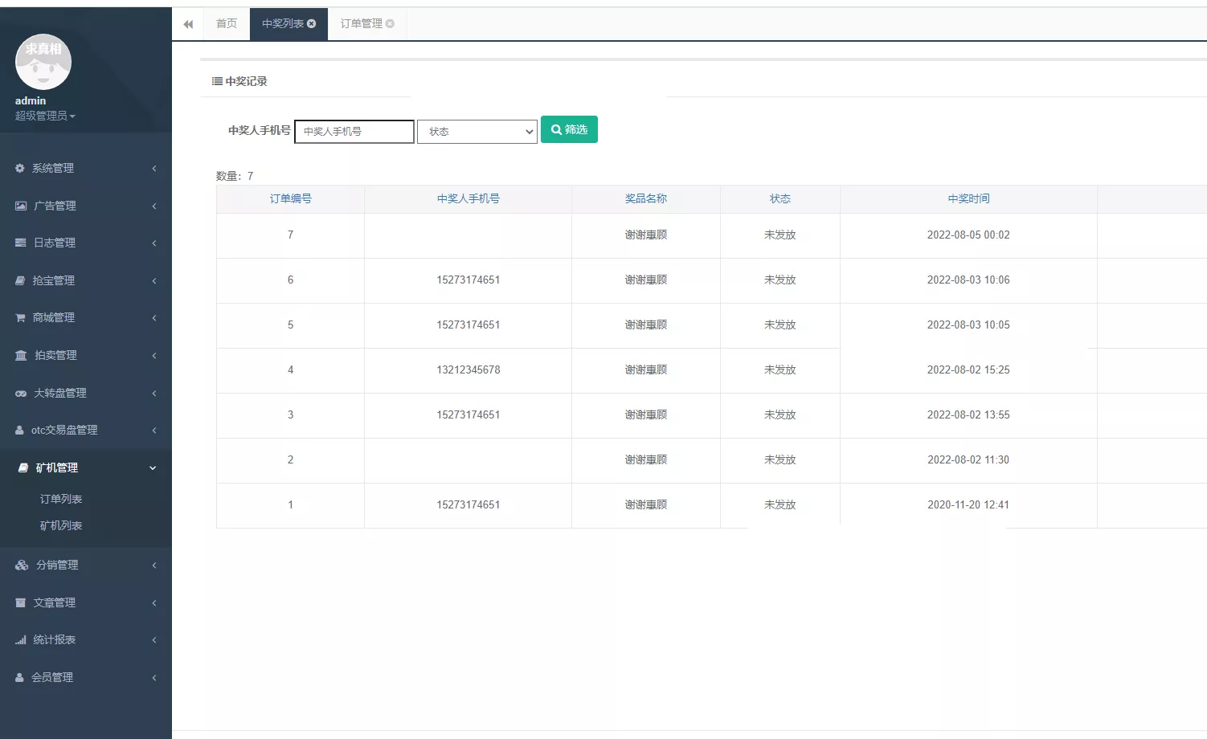The height and width of the screenshot is (739, 1207).
Task: Open the 超级管理员 user dropdown
Action: click(45, 116)
